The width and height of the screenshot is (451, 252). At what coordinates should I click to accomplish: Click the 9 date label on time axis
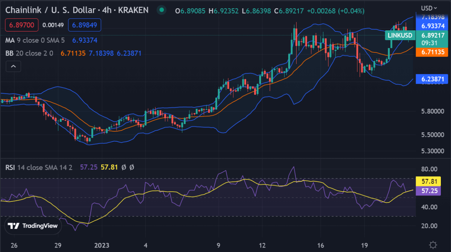pyautogui.click(x=218, y=245)
